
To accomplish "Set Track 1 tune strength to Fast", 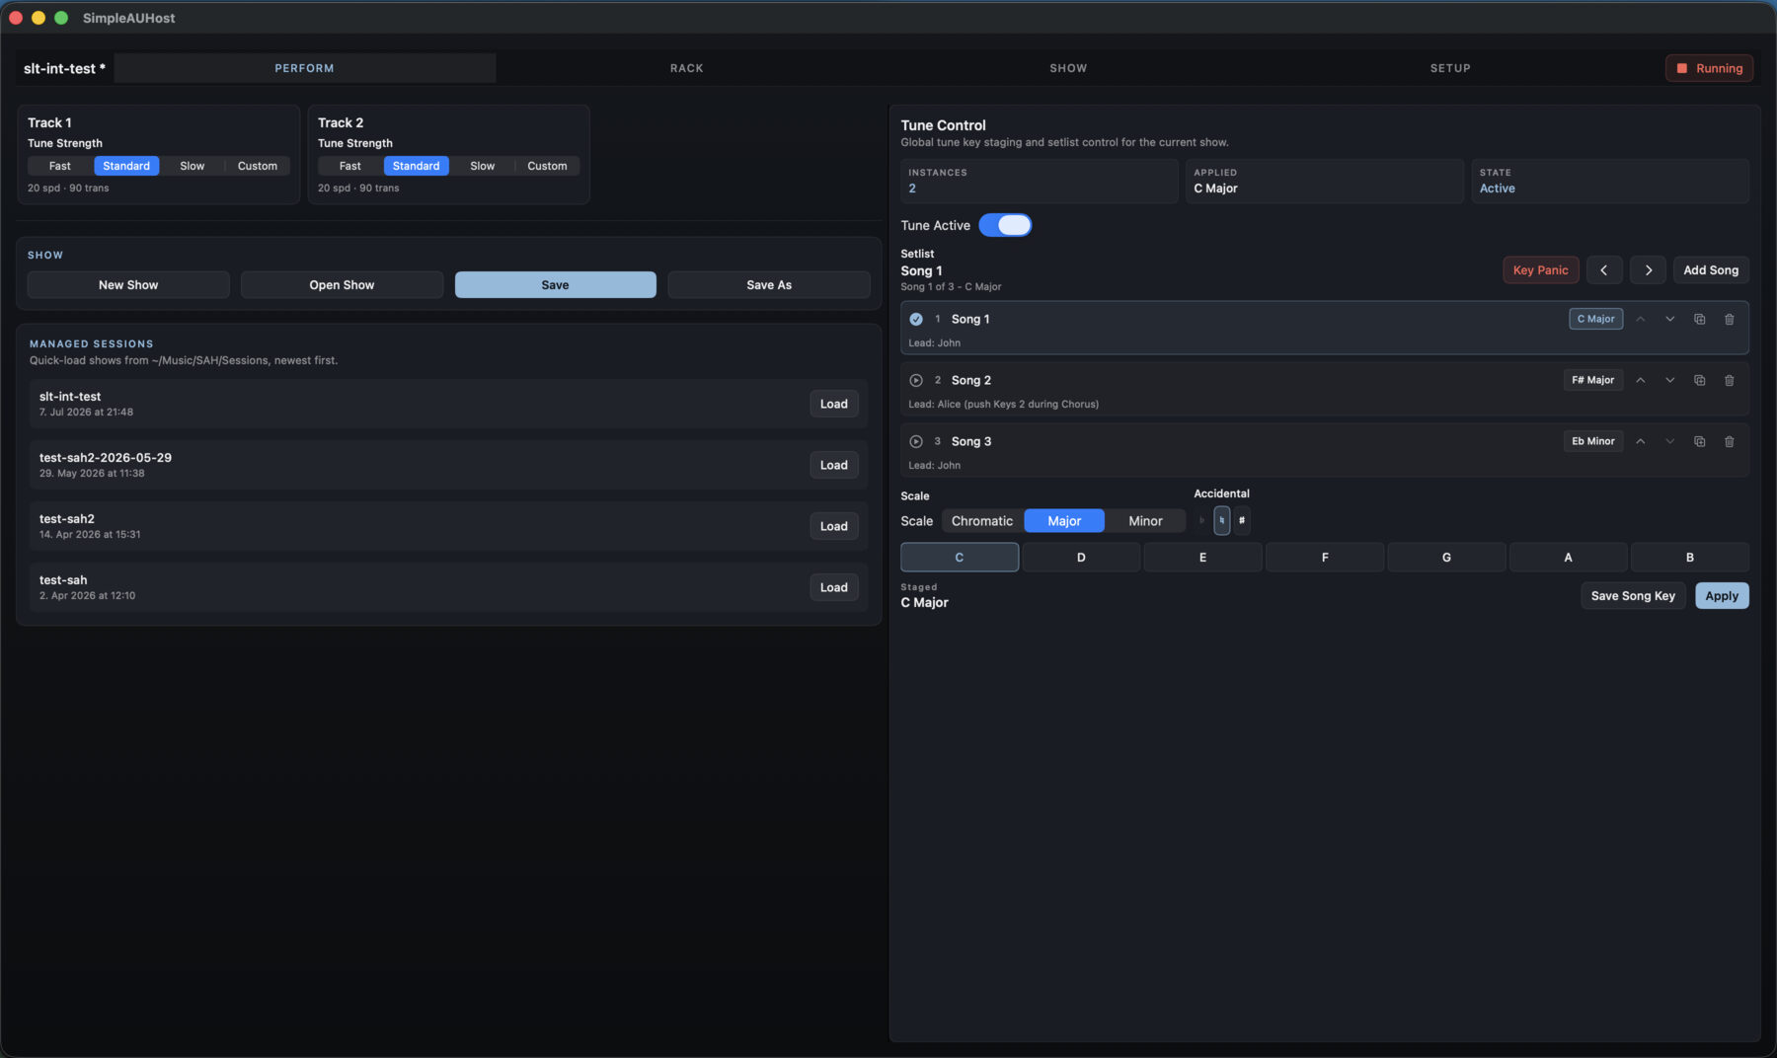I will 60,166.
